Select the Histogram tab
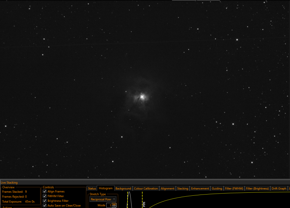The height and width of the screenshot is (208, 290). (x=105, y=188)
